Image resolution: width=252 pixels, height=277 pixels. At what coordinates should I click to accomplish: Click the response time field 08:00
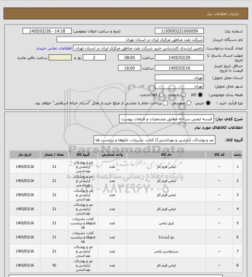tap(129, 58)
